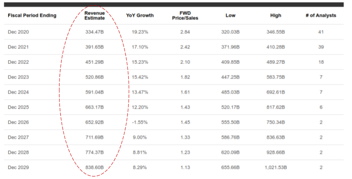The image size is (352, 179).
Task: Select the Dec 2023 row label
Action: point(19,77)
